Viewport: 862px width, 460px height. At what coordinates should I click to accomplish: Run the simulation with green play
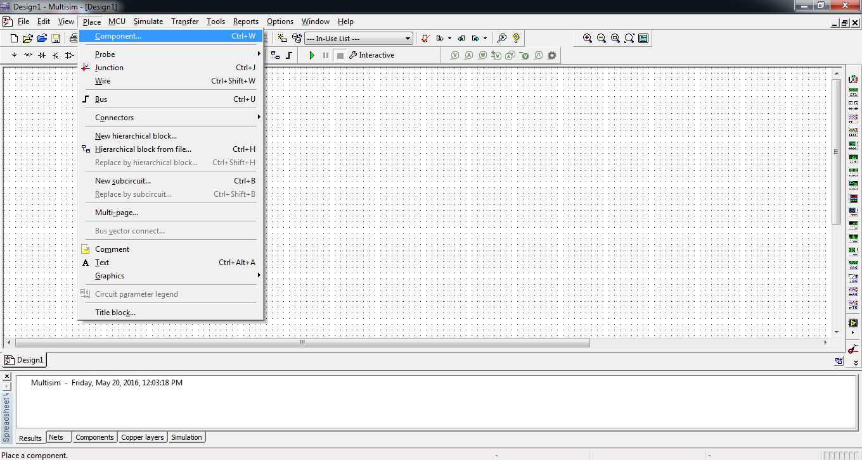312,55
